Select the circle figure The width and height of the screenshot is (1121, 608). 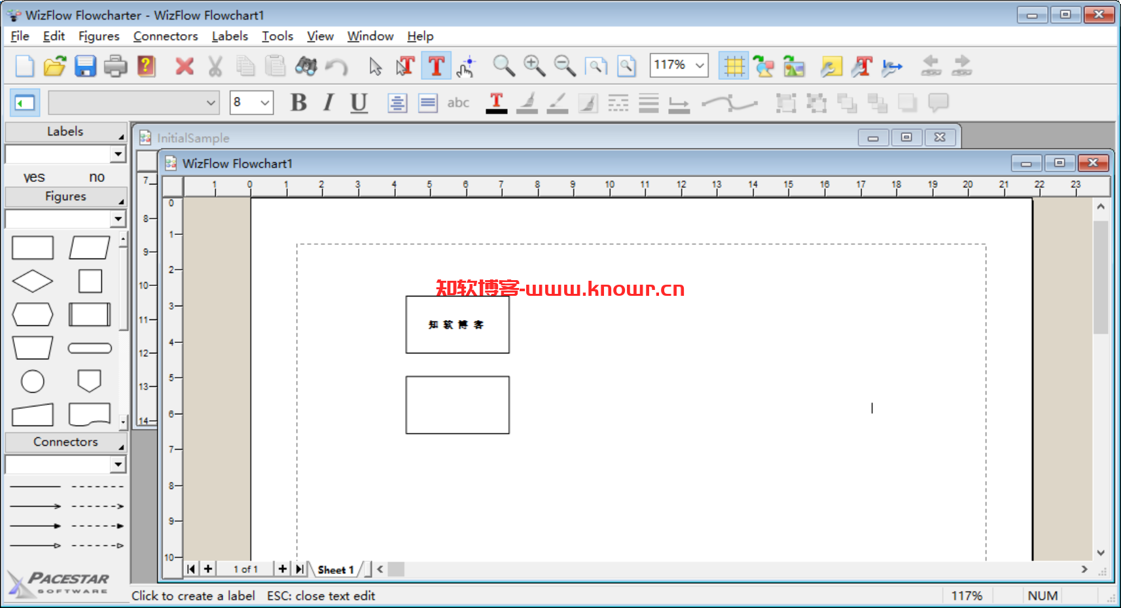point(33,381)
